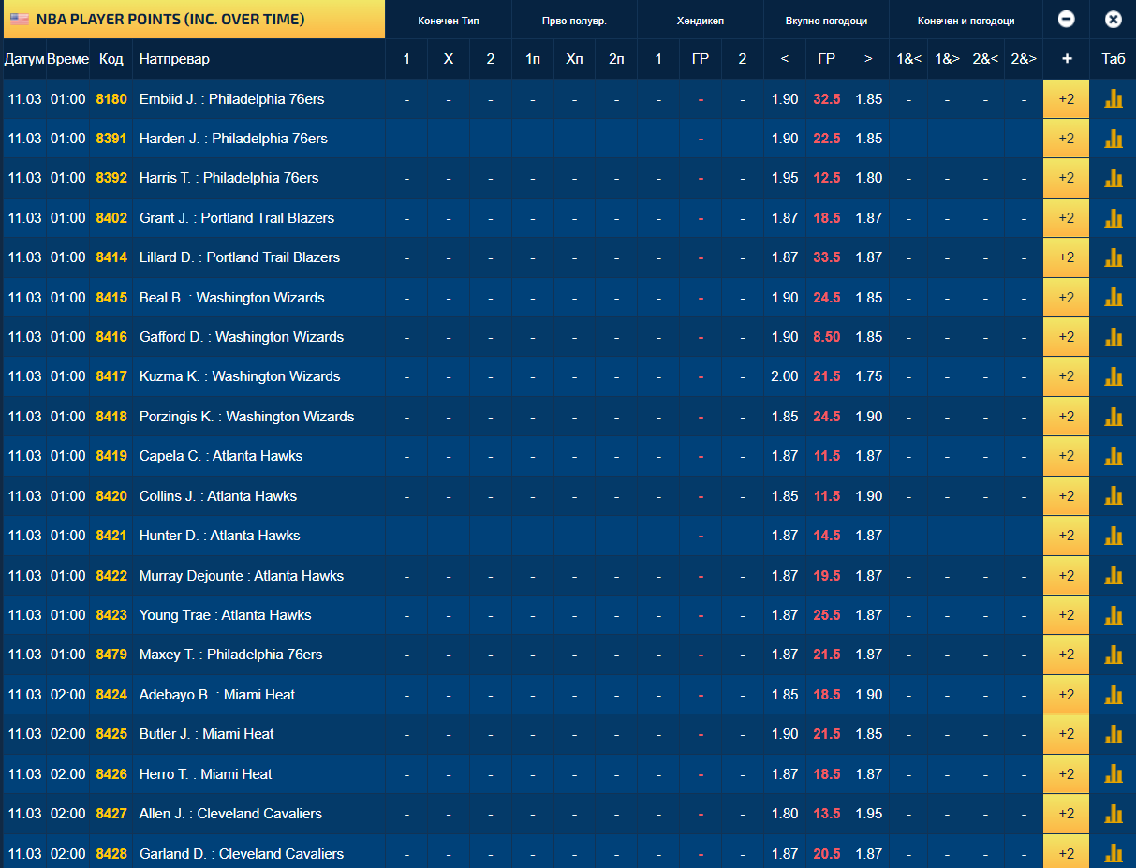The image size is (1136, 868).
Task: Expand +2 more markets for Beal B.
Action: point(1066,298)
